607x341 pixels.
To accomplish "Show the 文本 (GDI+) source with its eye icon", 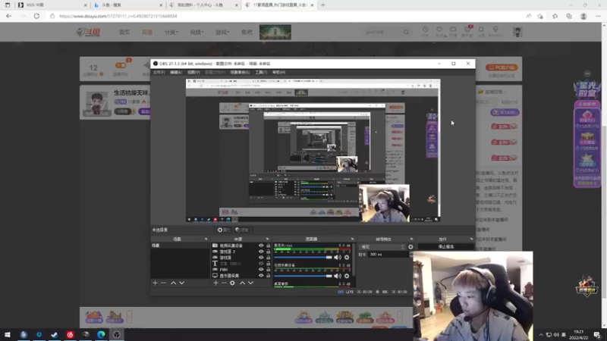I will click(x=261, y=264).
